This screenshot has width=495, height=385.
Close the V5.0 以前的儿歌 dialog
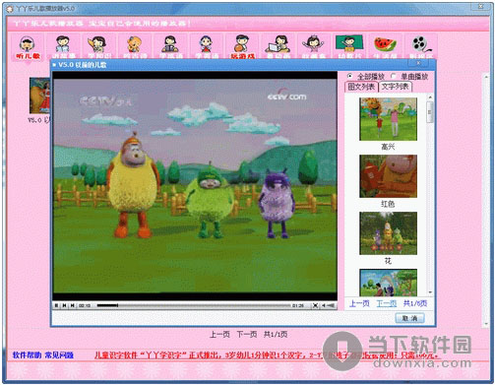point(418,63)
